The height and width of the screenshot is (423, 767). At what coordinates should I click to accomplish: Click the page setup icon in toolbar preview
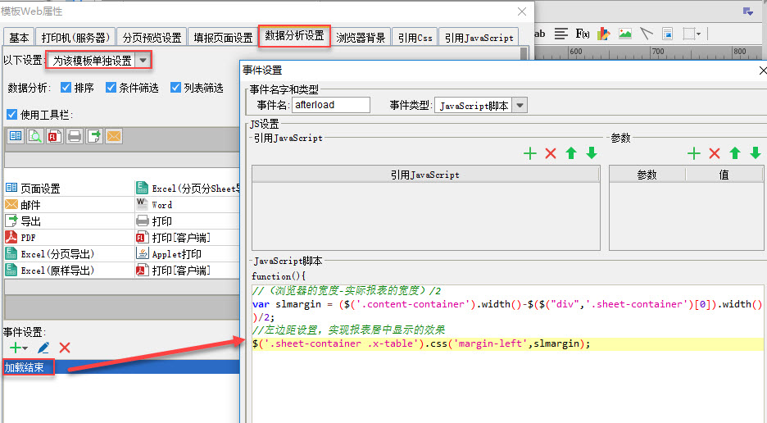16,136
